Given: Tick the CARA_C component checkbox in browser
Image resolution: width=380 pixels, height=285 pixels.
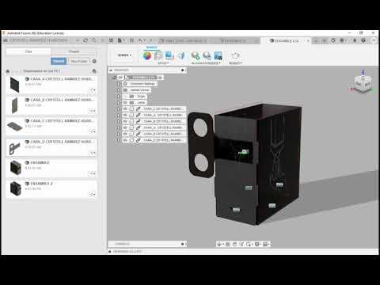Looking at the screenshot, I should (x=131, y=108).
